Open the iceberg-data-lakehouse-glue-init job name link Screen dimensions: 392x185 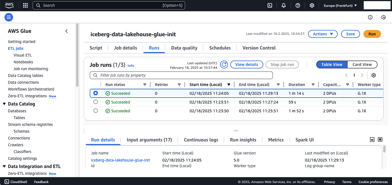click(120, 160)
